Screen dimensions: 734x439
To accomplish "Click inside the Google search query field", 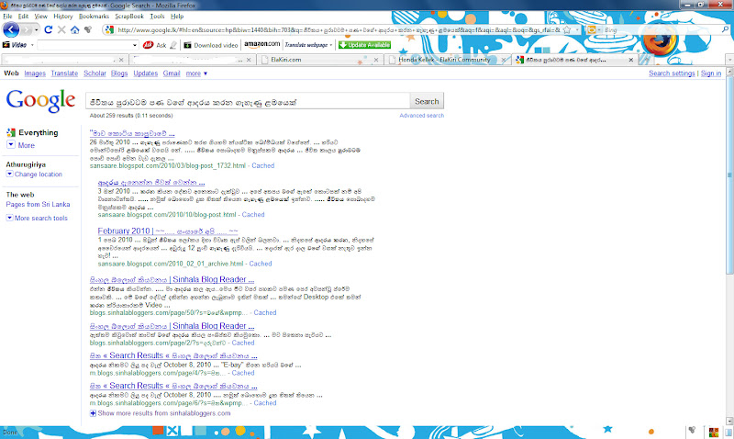I will [247, 101].
